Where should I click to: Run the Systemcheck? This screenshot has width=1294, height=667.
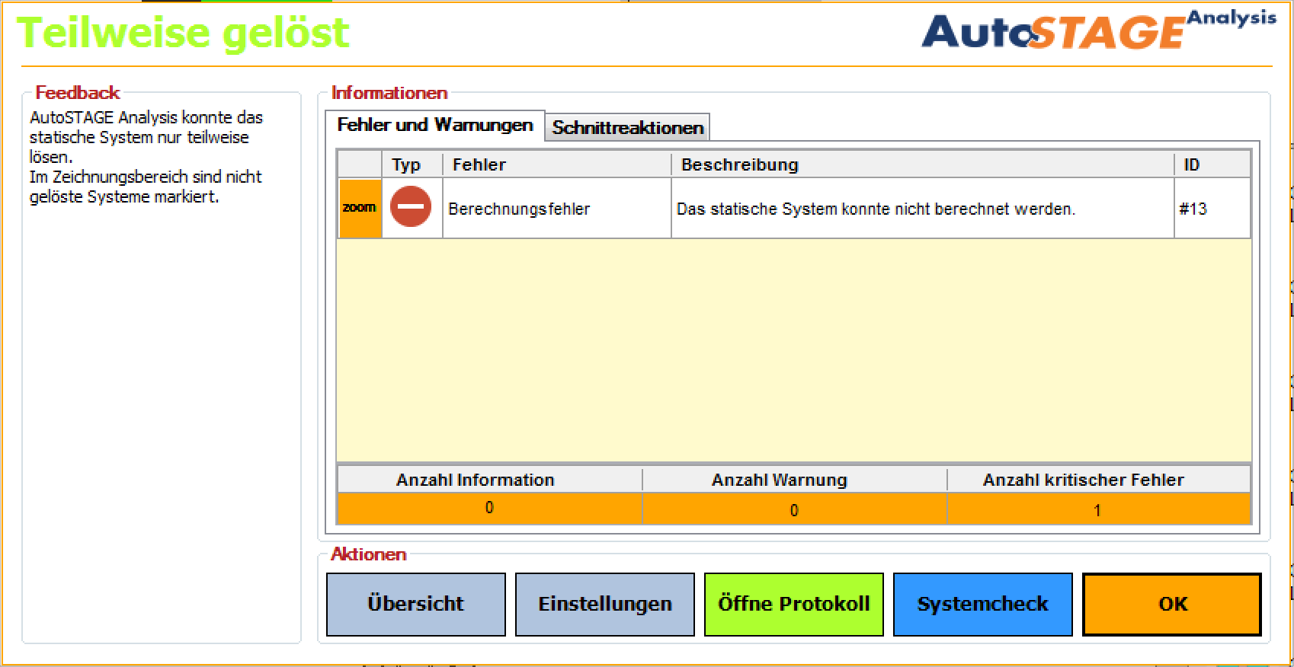click(983, 605)
